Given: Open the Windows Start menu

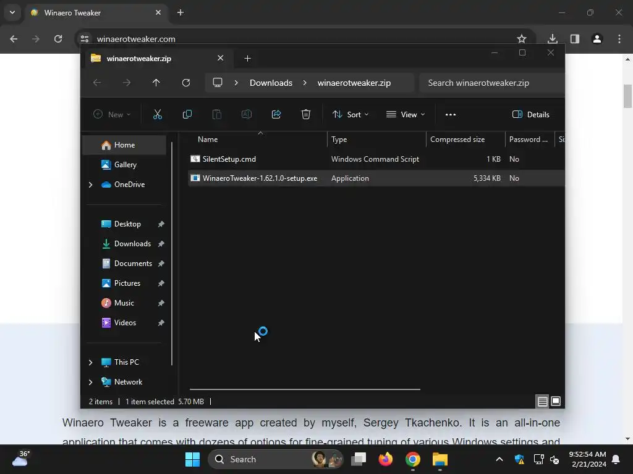Looking at the screenshot, I should pyautogui.click(x=193, y=459).
